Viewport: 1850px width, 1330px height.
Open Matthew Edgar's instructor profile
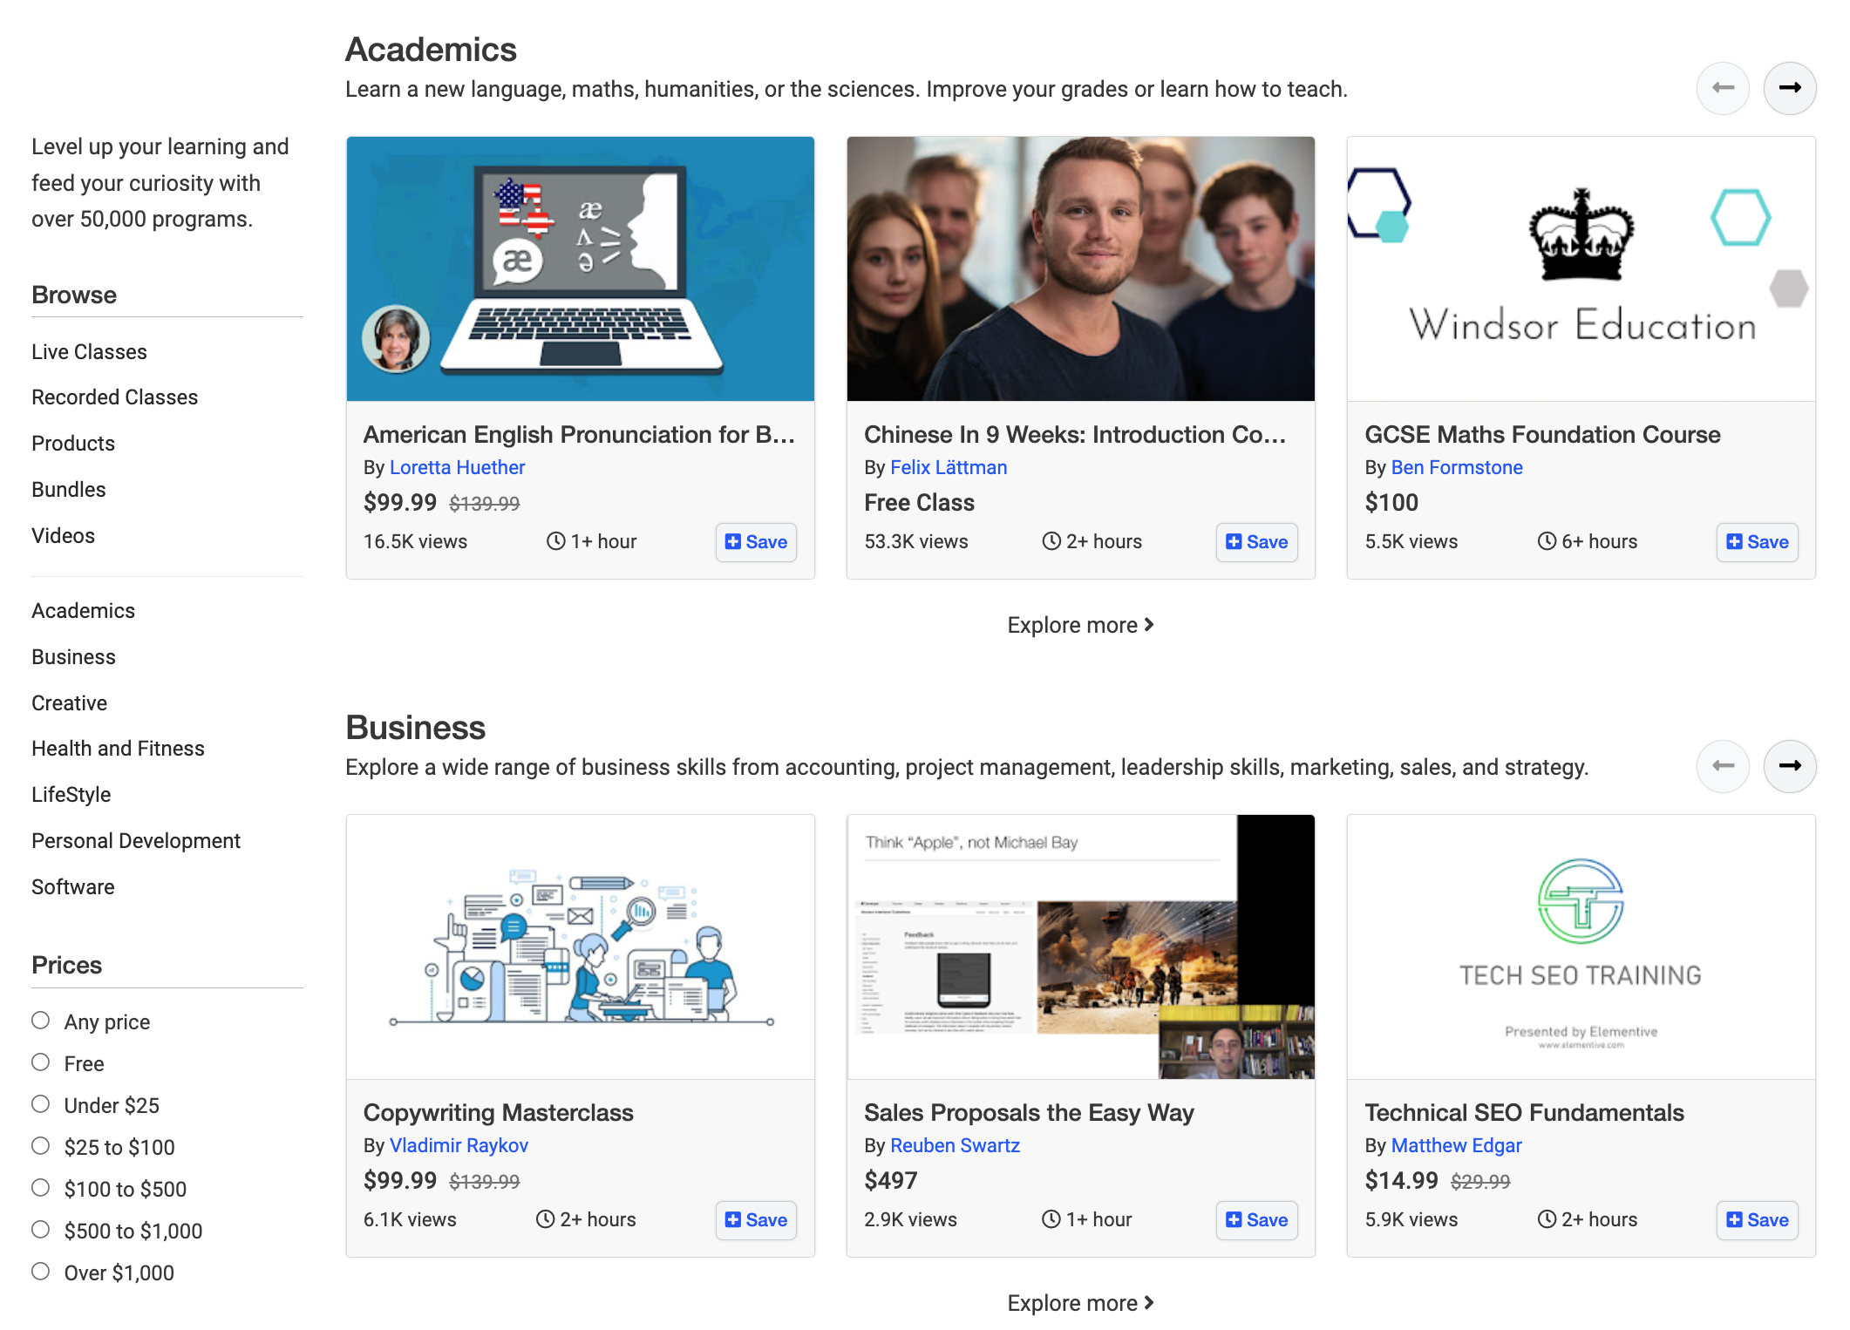[1456, 1145]
